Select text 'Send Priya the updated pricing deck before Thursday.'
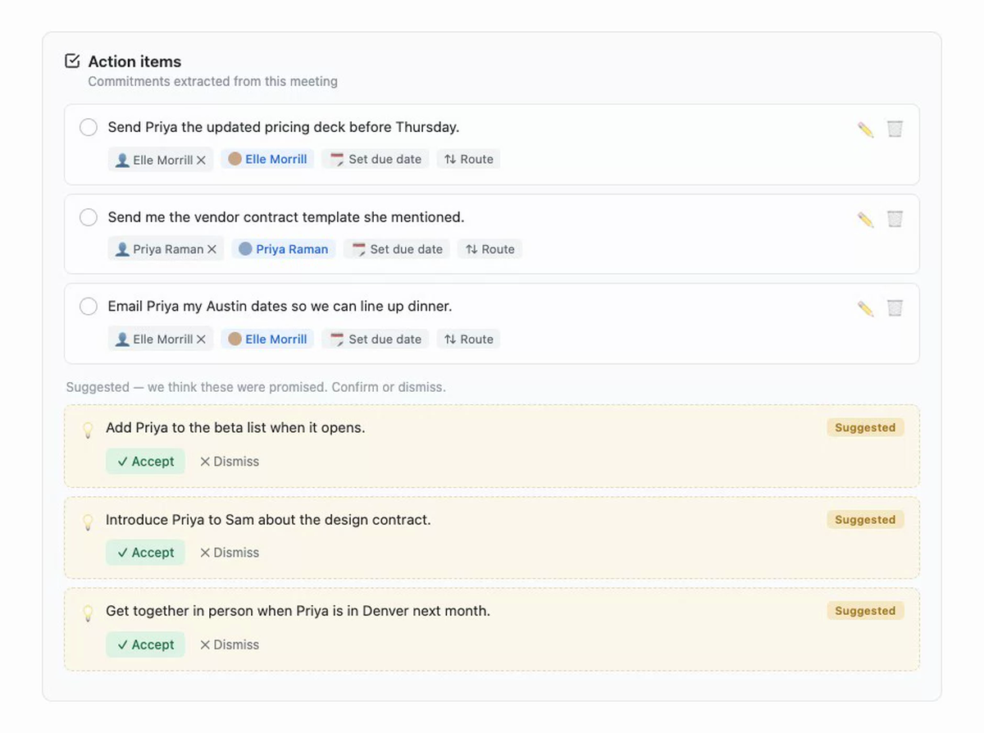The image size is (984, 733). 284,127
